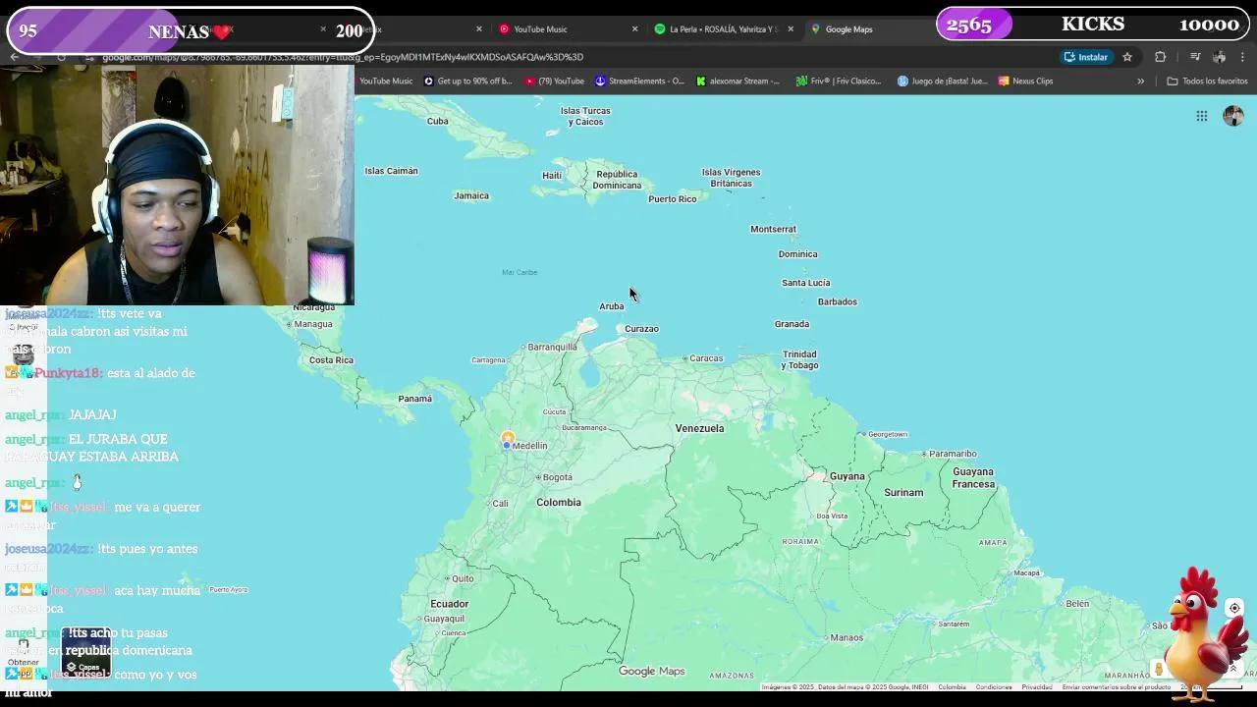
Task: Open the Condiciones footer link
Action: point(994,687)
